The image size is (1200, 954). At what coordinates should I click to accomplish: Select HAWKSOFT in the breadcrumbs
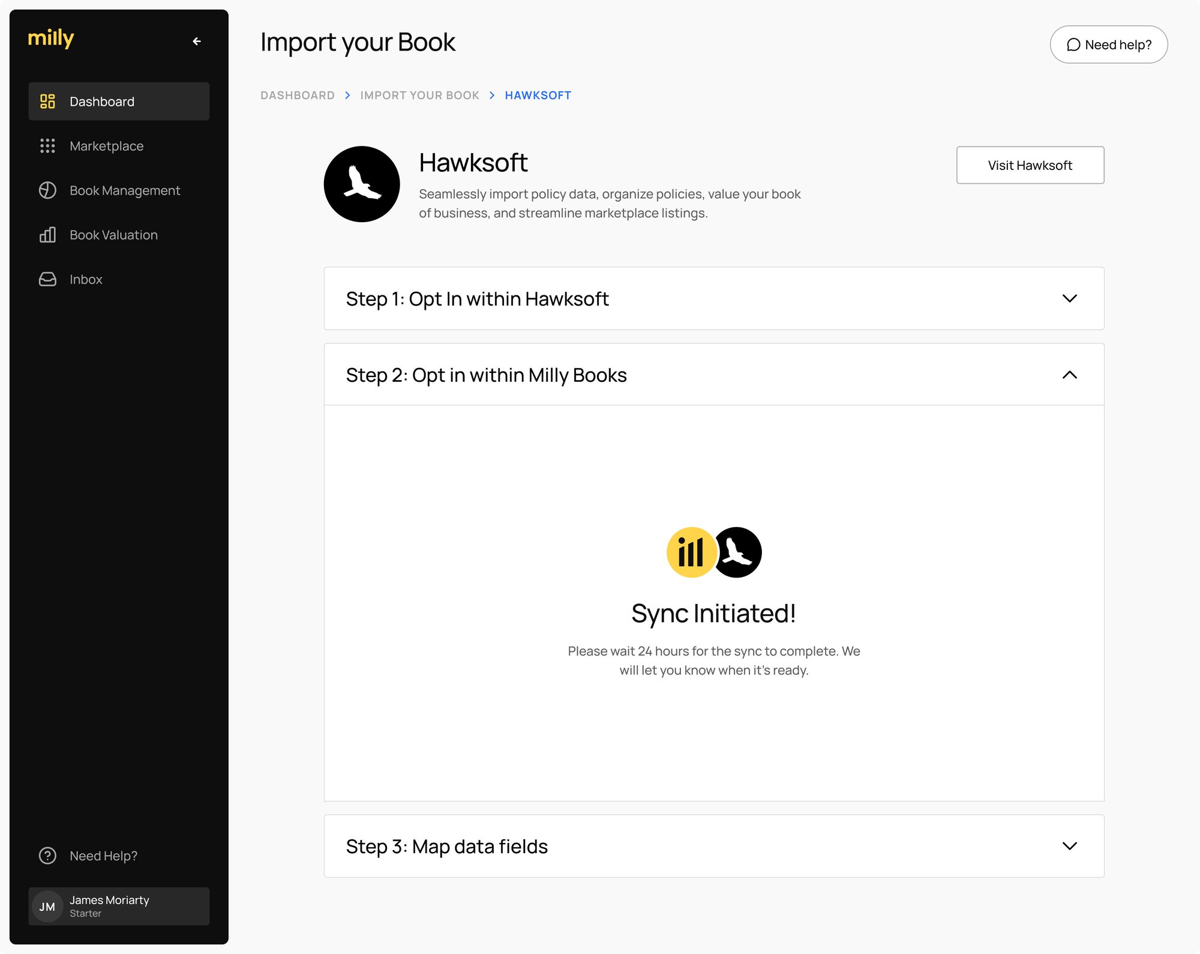tap(538, 95)
